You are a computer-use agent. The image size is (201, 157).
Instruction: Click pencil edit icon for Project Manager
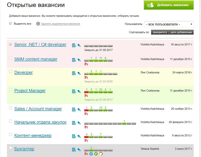pos(79,92)
